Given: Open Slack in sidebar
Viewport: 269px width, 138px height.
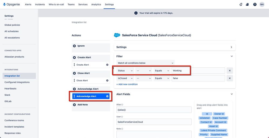Looking at the screenshot, I should coord(7,95).
